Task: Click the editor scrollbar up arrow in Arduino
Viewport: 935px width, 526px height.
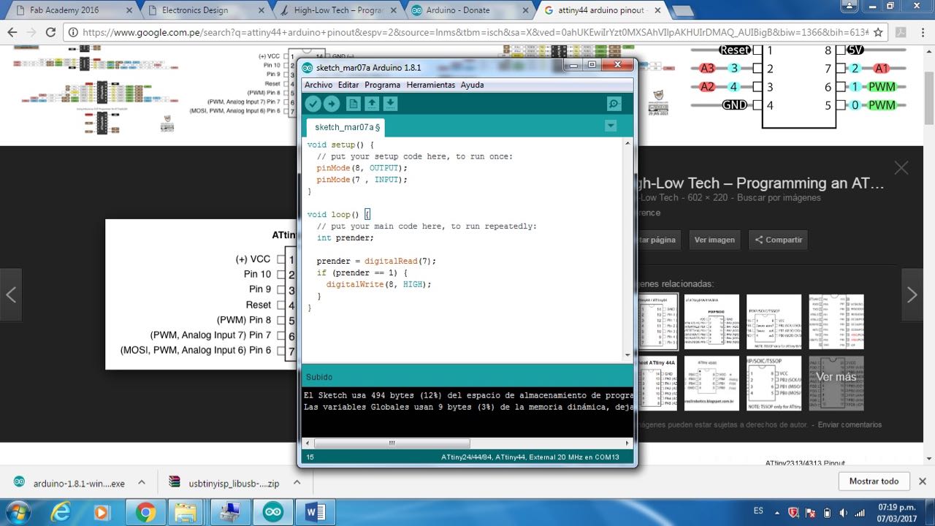Action: 627,144
